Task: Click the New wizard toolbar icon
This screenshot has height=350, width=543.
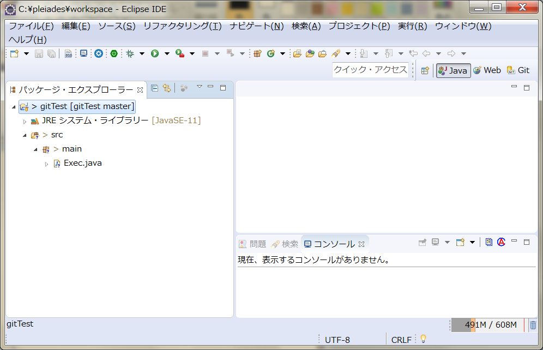Action: pyautogui.click(x=15, y=53)
